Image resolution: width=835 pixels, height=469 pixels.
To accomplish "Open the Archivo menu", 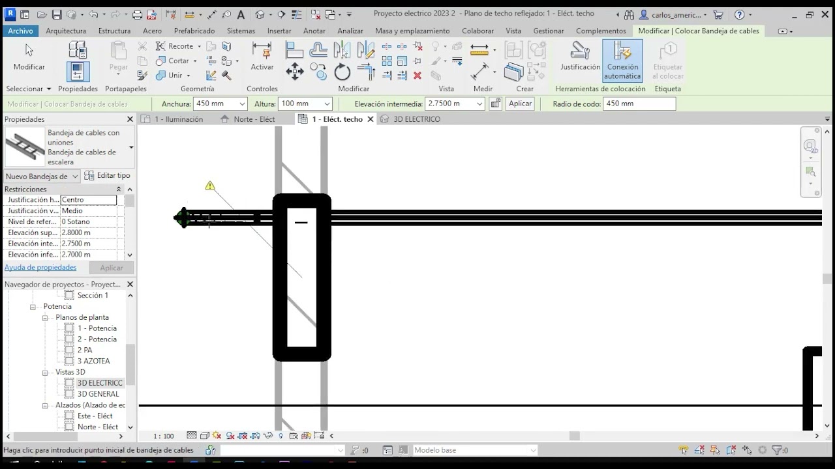I will (x=20, y=31).
